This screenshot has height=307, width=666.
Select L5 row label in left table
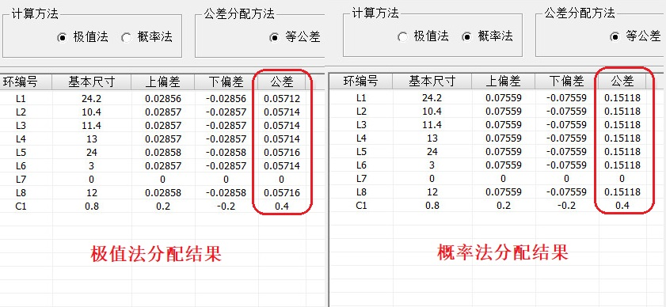[21, 153]
